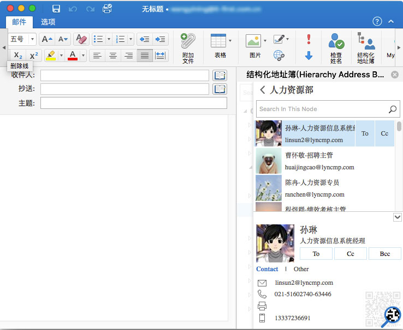This screenshot has width=403, height=330.
Task: Clear formatting with the eraser A icon
Action: (x=81, y=39)
